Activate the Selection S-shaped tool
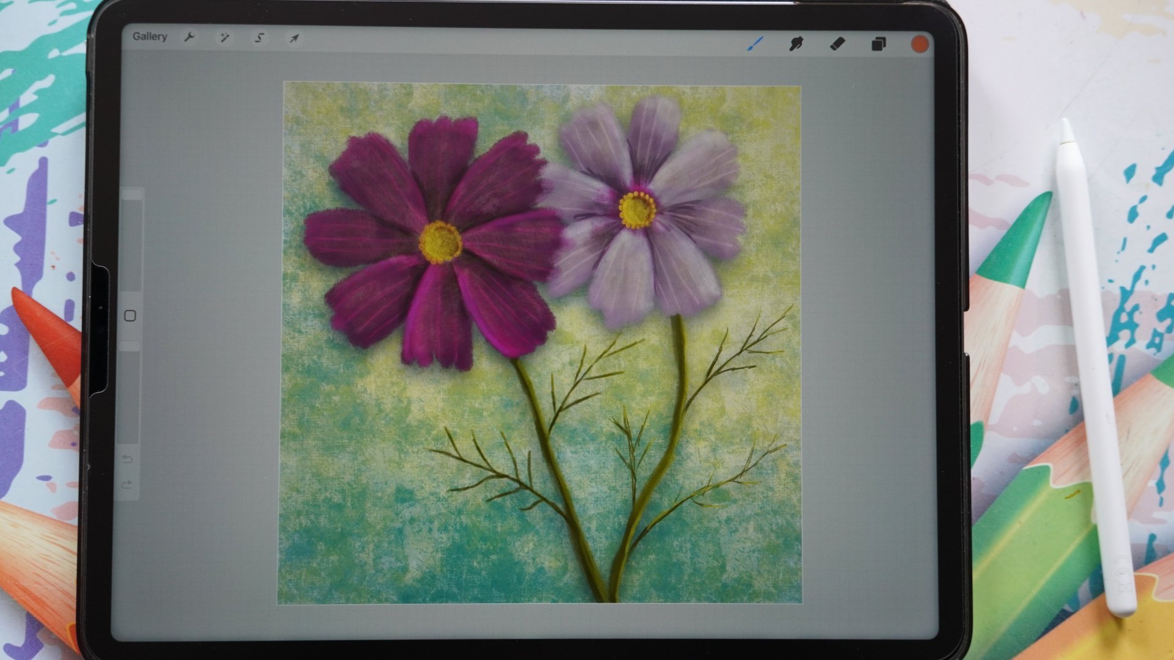The height and width of the screenshot is (660, 1174). point(259,38)
